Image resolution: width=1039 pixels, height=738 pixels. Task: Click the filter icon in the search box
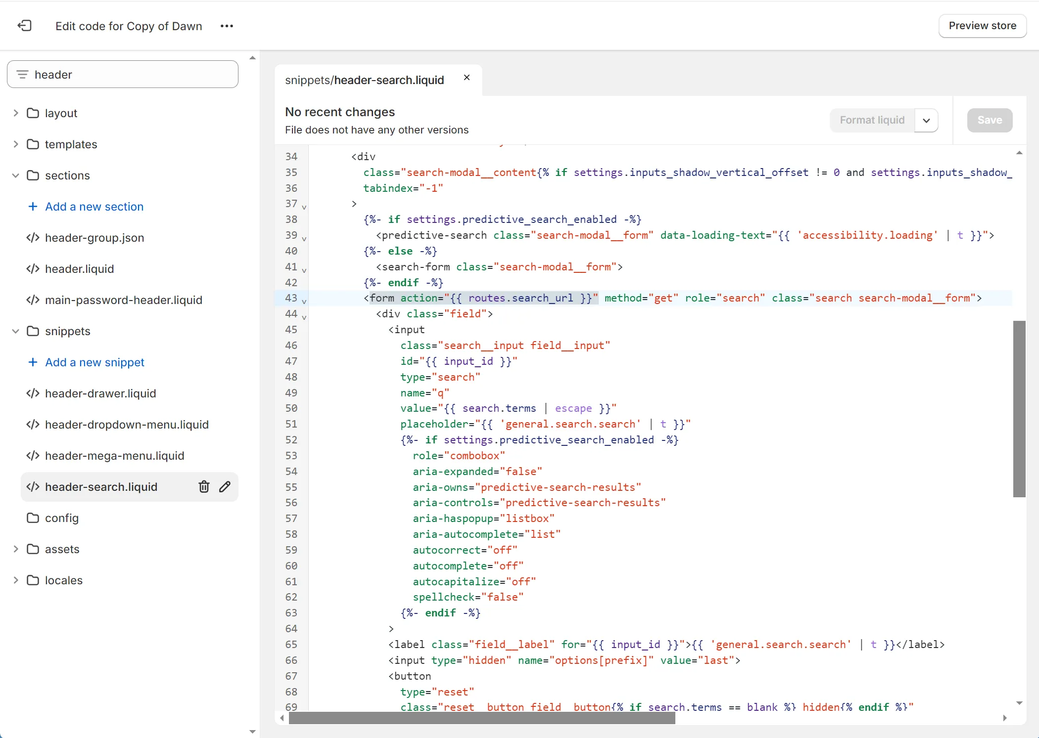(22, 75)
